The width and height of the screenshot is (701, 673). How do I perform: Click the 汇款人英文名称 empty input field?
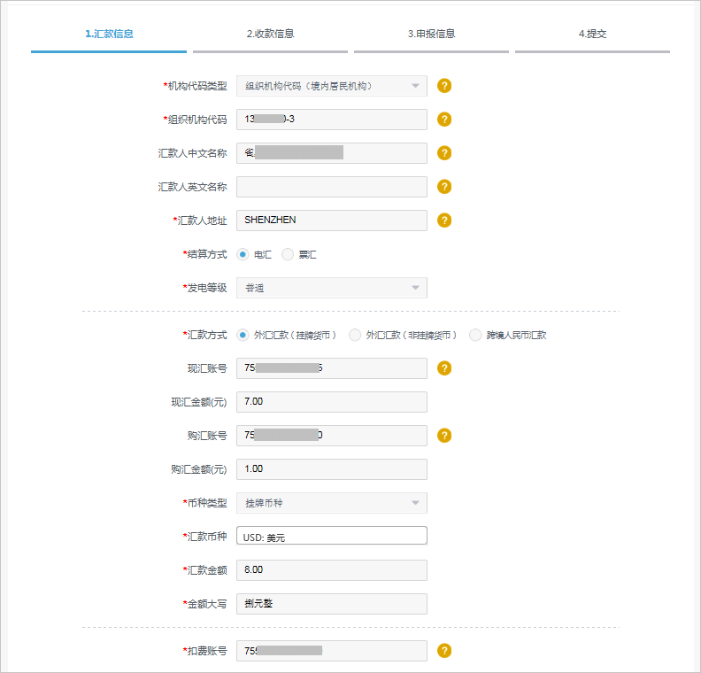point(331,187)
